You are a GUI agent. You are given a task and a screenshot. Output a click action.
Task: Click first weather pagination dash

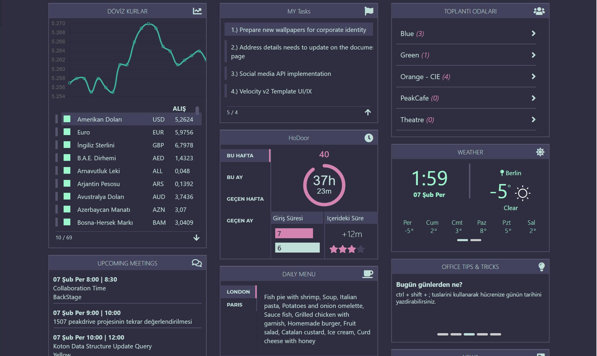coord(462,240)
